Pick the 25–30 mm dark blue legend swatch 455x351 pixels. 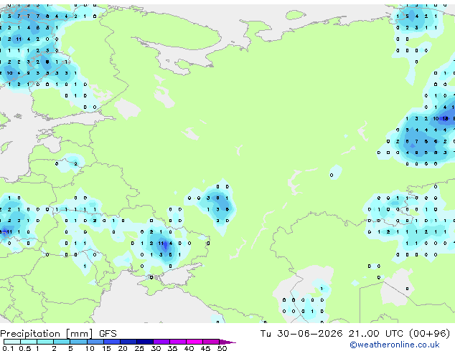[x=145, y=342]
